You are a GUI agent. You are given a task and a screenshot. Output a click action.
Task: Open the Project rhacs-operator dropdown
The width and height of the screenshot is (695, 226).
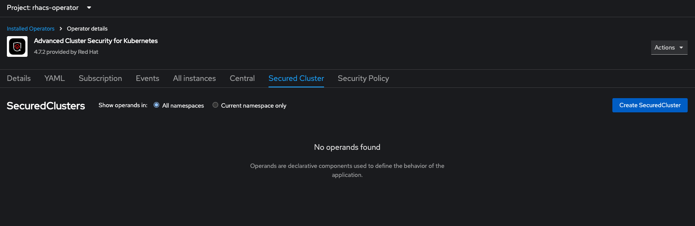click(x=49, y=8)
